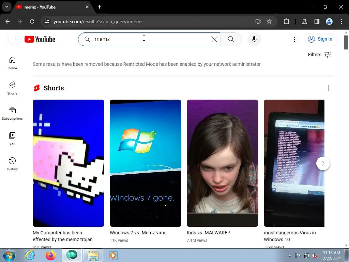Open the Kids vs. MALWARE short thumbnail
349x262 pixels.
point(222,163)
